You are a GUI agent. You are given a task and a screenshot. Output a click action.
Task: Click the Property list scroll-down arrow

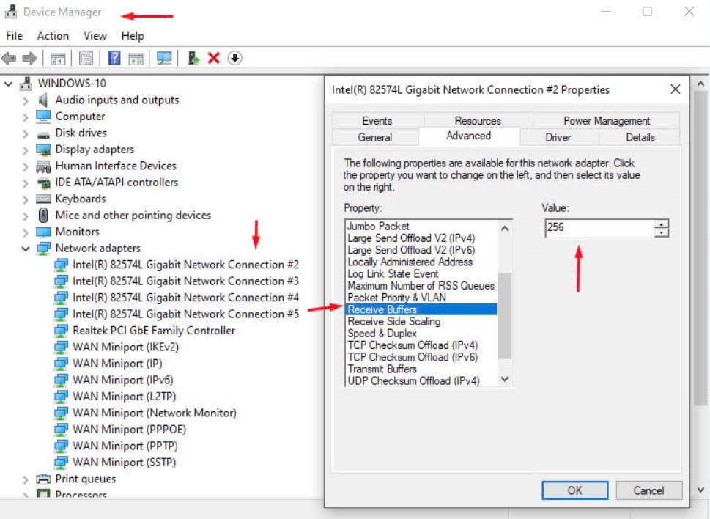coord(505,378)
